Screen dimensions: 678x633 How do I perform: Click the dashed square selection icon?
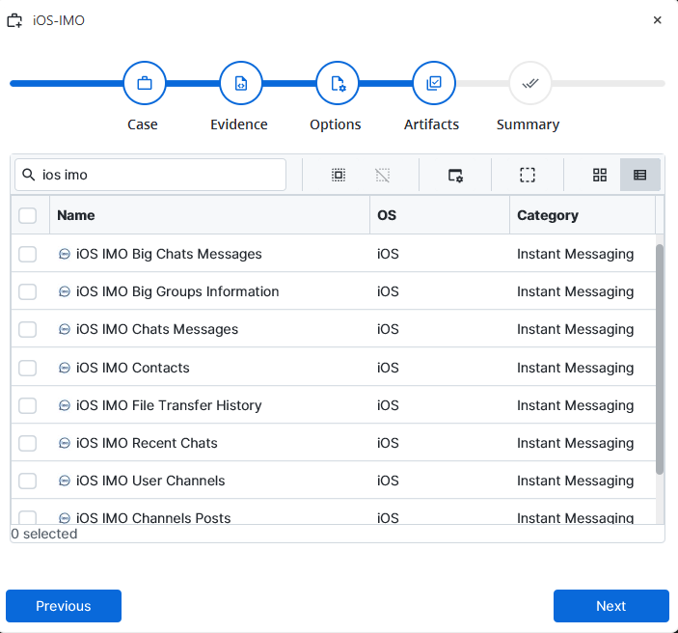[x=528, y=175]
